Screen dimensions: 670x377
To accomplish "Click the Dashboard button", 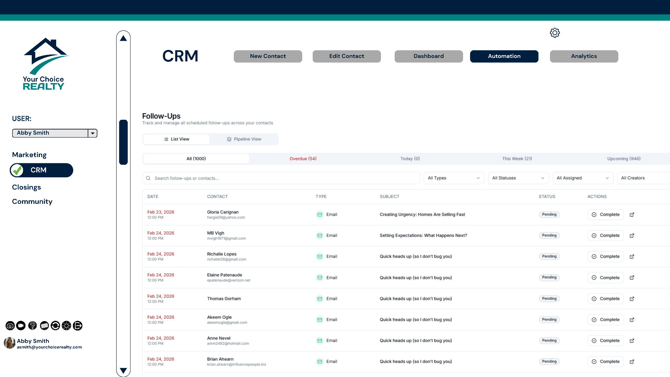I will point(429,56).
